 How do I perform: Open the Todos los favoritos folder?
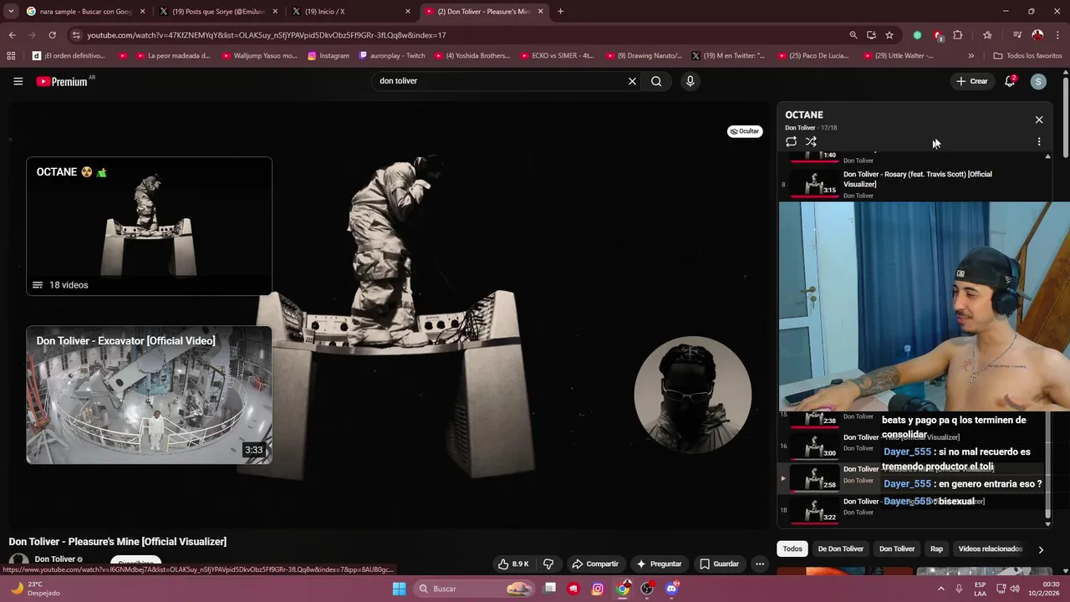[1027, 56]
